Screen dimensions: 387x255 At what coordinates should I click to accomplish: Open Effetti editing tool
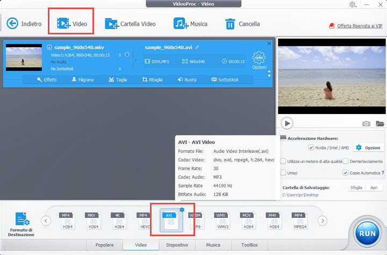(x=47, y=80)
